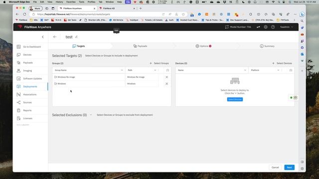Open the HubSpot bookmark
319x179 pixels.
point(132,20)
